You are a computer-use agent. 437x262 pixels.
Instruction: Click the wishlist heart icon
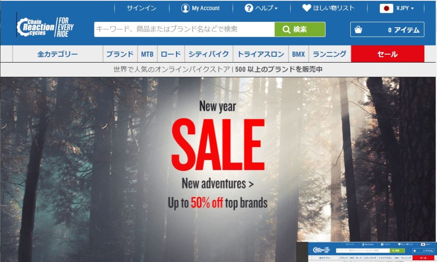click(306, 8)
